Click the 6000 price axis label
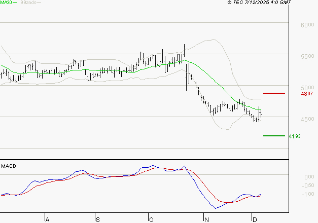Screen dimensions: 318x223 point(307,25)
